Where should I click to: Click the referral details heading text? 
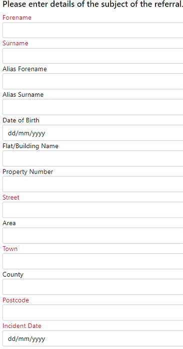pos(92,4)
